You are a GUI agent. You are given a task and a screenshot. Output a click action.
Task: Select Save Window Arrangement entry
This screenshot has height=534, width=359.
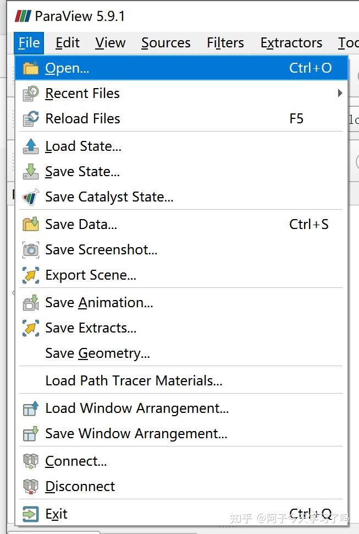click(x=136, y=434)
